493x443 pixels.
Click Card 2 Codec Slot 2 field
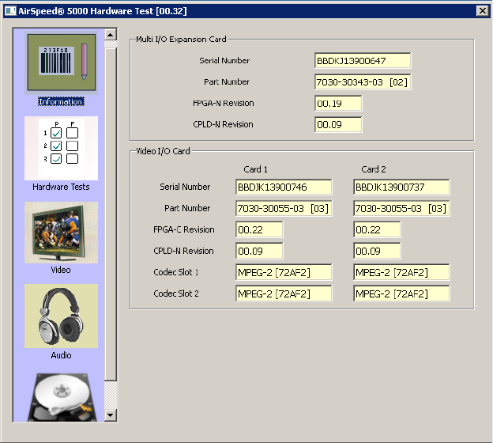point(401,293)
